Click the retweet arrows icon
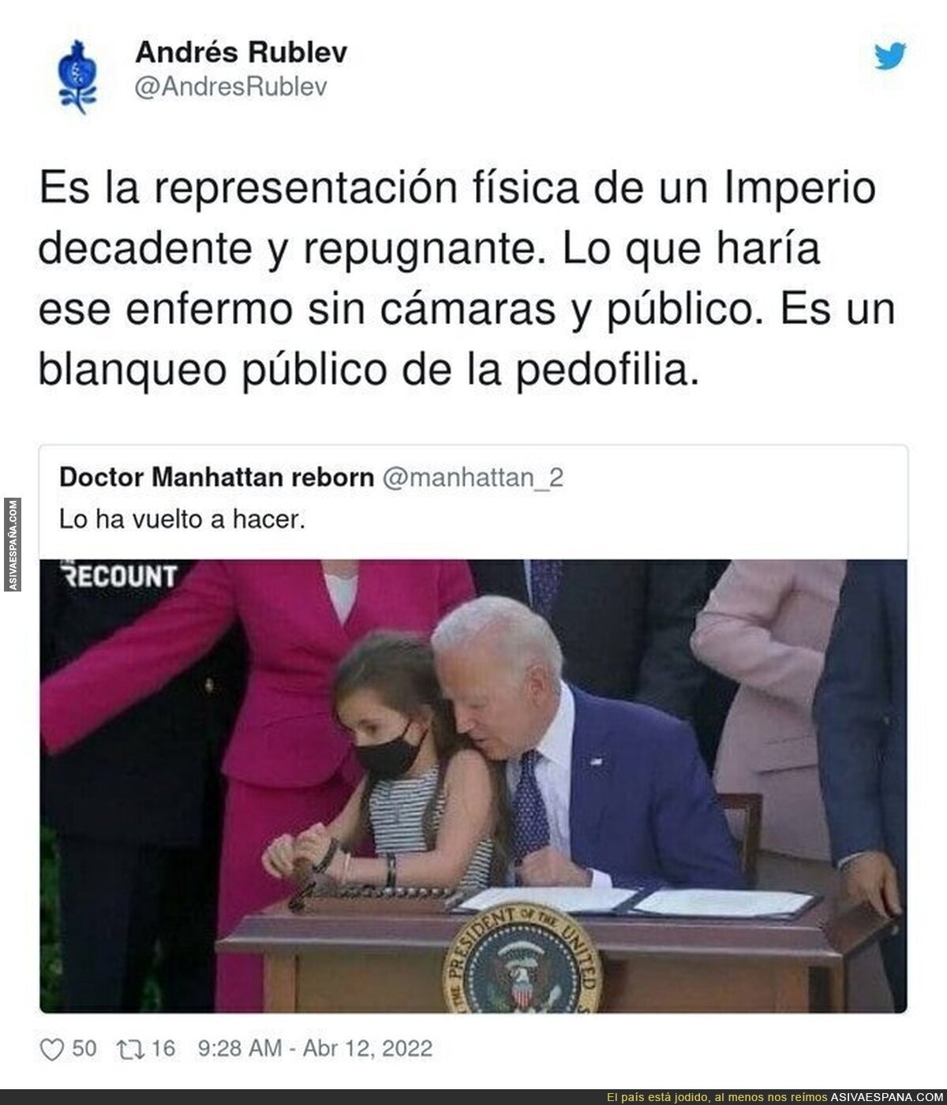The height and width of the screenshot is (1105, 947). pos(127,1048)
